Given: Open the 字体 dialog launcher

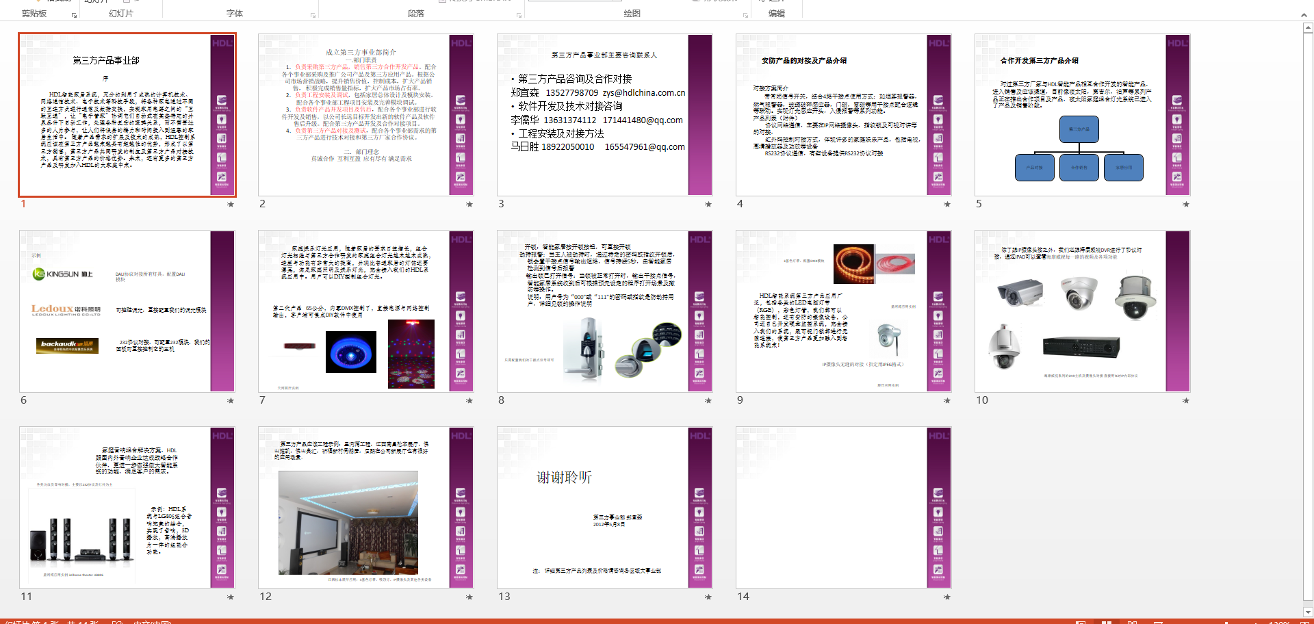Looking at the screenshot, I should 313,15.
